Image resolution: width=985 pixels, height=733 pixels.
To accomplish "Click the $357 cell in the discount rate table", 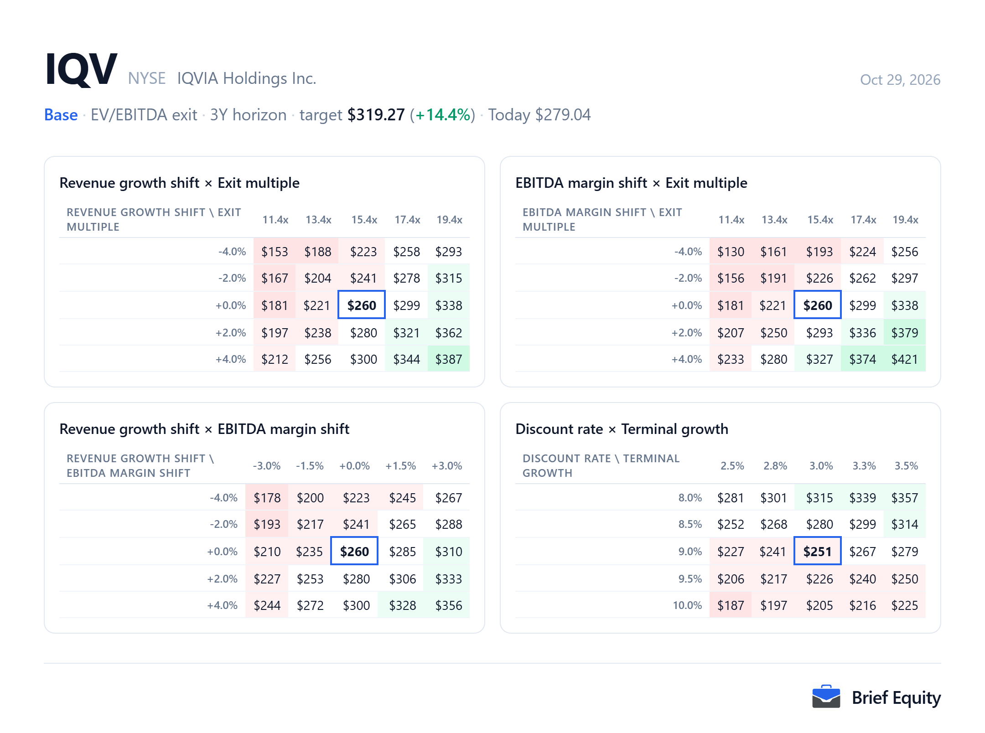I will (905, 498).
